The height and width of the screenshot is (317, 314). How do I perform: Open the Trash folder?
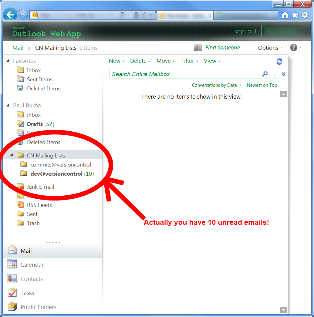click(28, 223)
